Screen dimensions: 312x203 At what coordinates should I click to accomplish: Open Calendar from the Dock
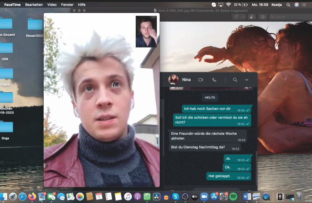pos(99,197)
